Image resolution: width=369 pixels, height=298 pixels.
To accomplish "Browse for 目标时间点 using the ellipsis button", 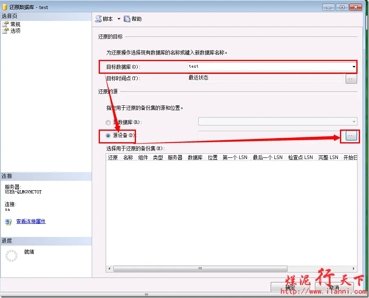I will pos(351,79).
